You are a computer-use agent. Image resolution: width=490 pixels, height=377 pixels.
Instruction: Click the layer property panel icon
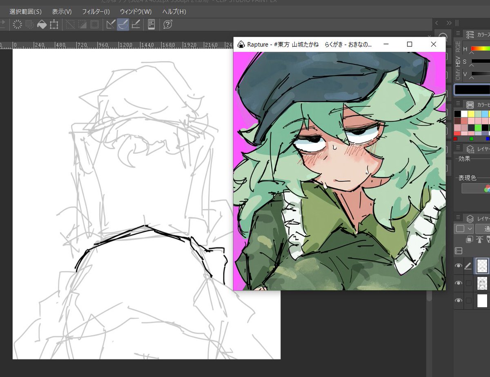click(x=470, y=149)
